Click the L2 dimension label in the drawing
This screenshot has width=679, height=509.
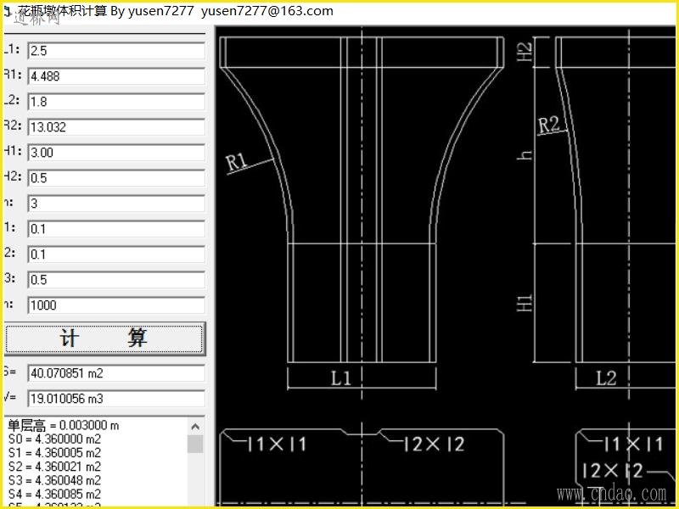[x=606, y=378]
